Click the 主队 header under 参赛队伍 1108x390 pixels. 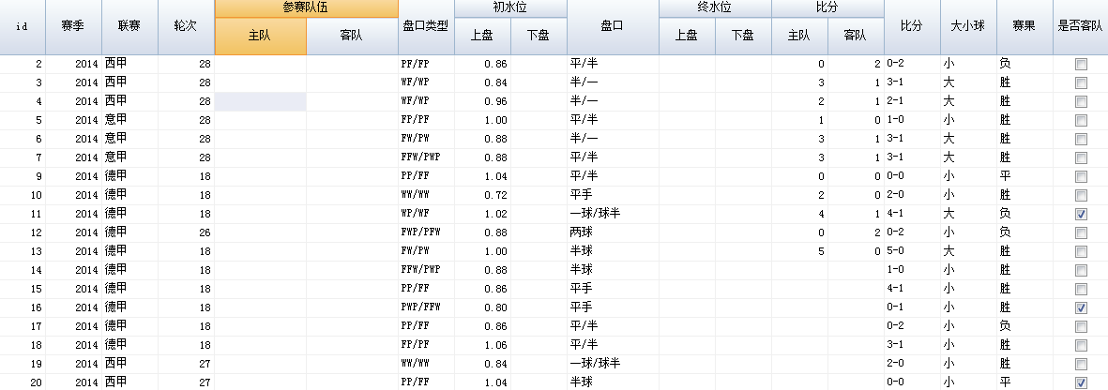tap(260, 36)
